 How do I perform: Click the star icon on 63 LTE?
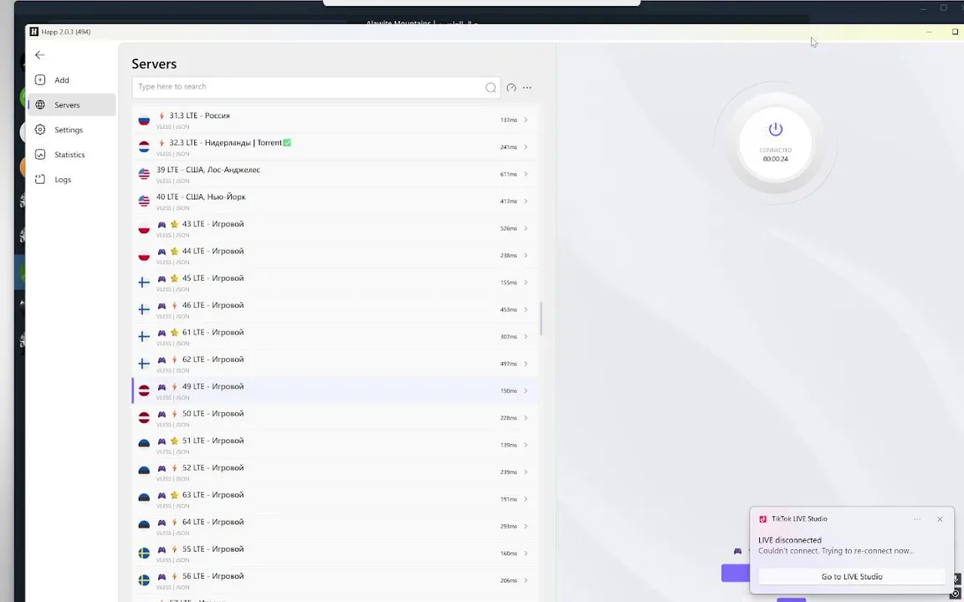point(174,495)
